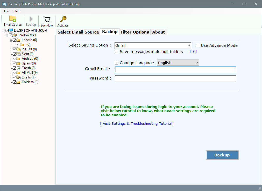262x191 pixels.
Task: Uncheck the Folders (0) checkbox
Action: (15, 82)
